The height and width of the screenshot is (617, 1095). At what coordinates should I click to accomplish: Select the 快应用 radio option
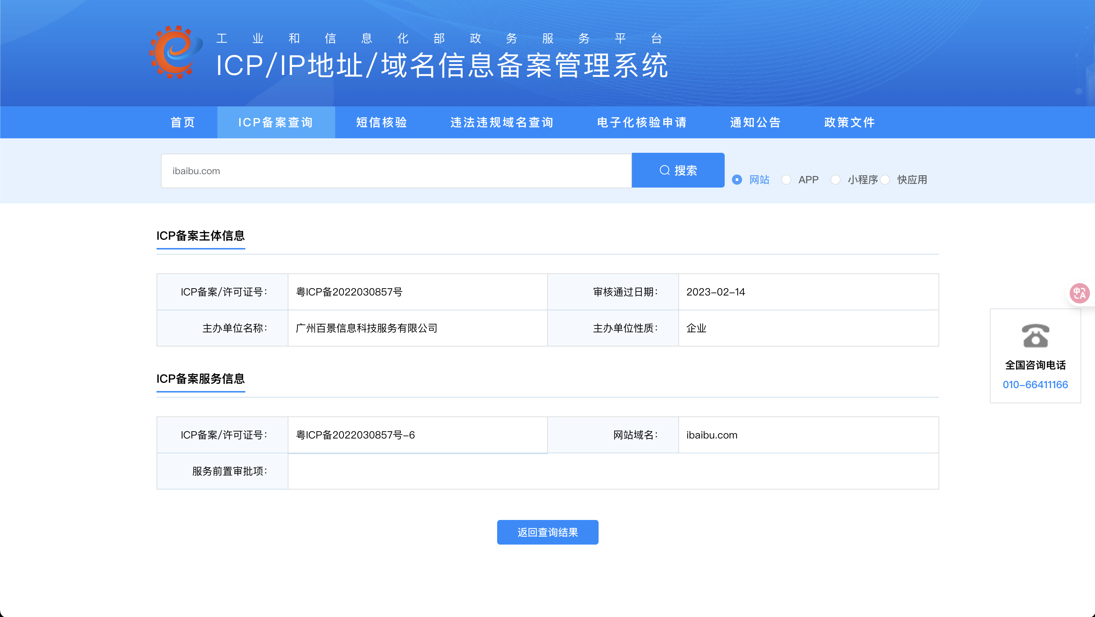click(886, 180)
